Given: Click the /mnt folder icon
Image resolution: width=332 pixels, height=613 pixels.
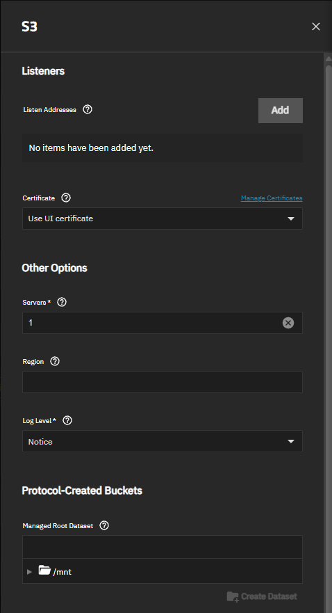Looking at the screenshot, I should tap(45, 571).
